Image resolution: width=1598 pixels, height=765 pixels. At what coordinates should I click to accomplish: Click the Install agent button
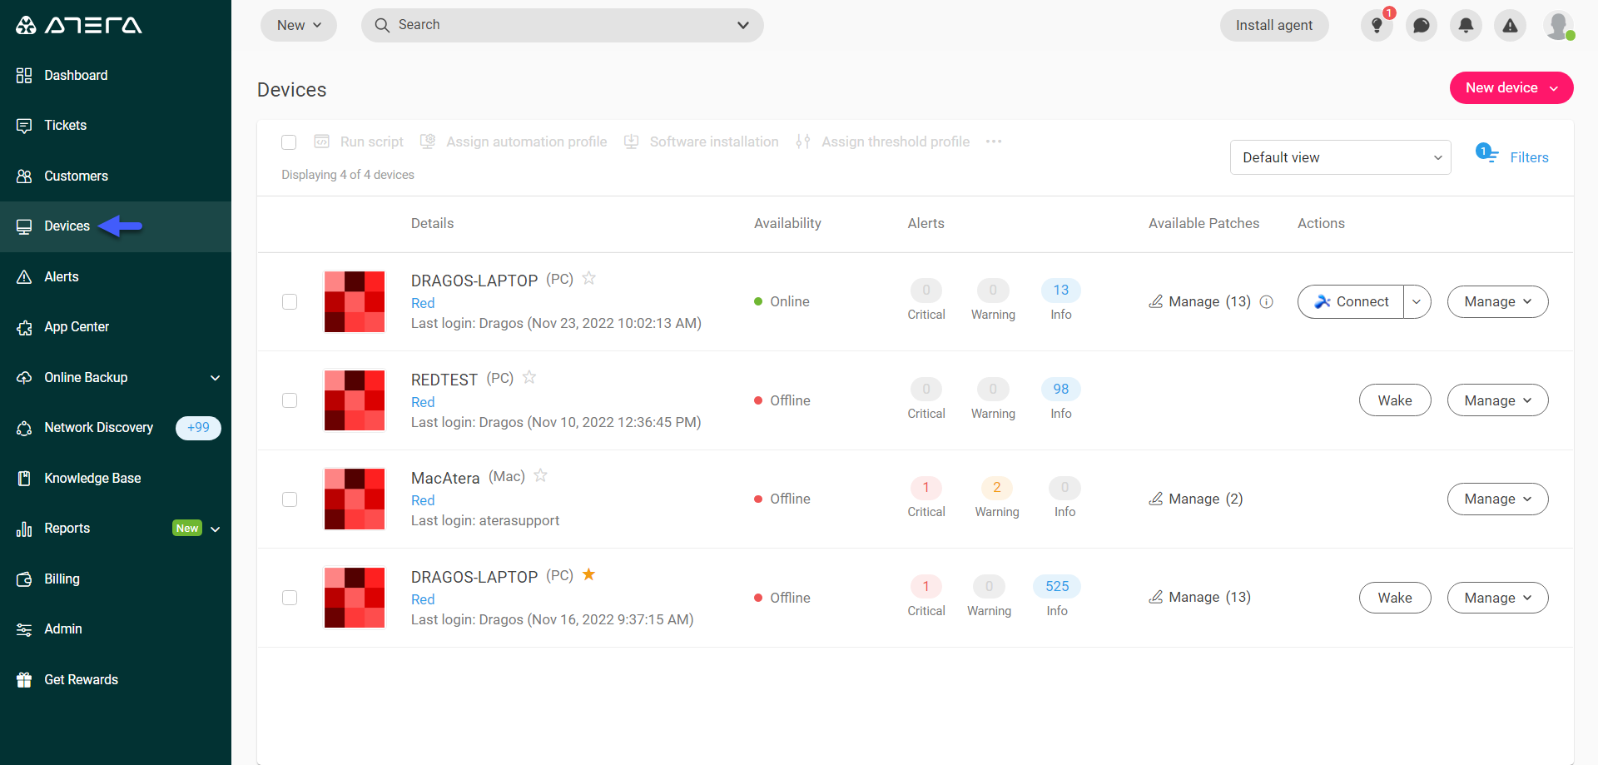click(1274, 26)
